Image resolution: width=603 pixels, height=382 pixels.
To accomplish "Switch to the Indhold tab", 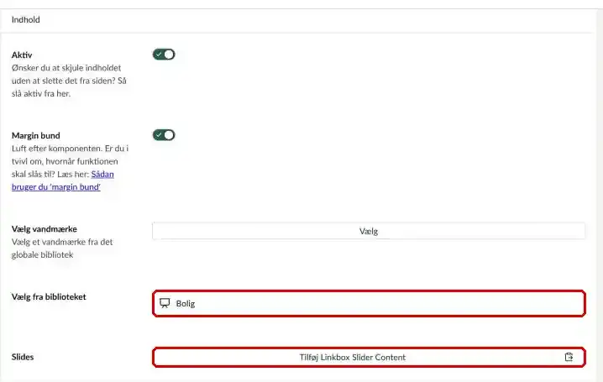I will [x=26, y=19].
